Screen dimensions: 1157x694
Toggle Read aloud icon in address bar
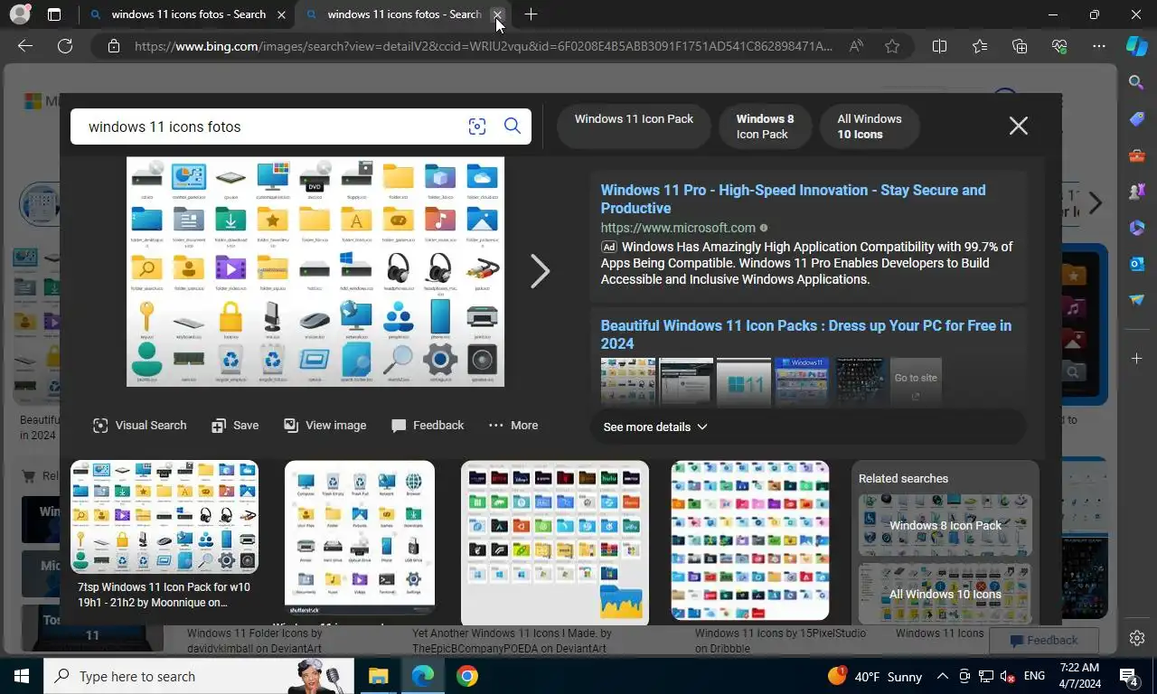click(x=855, y=46)
